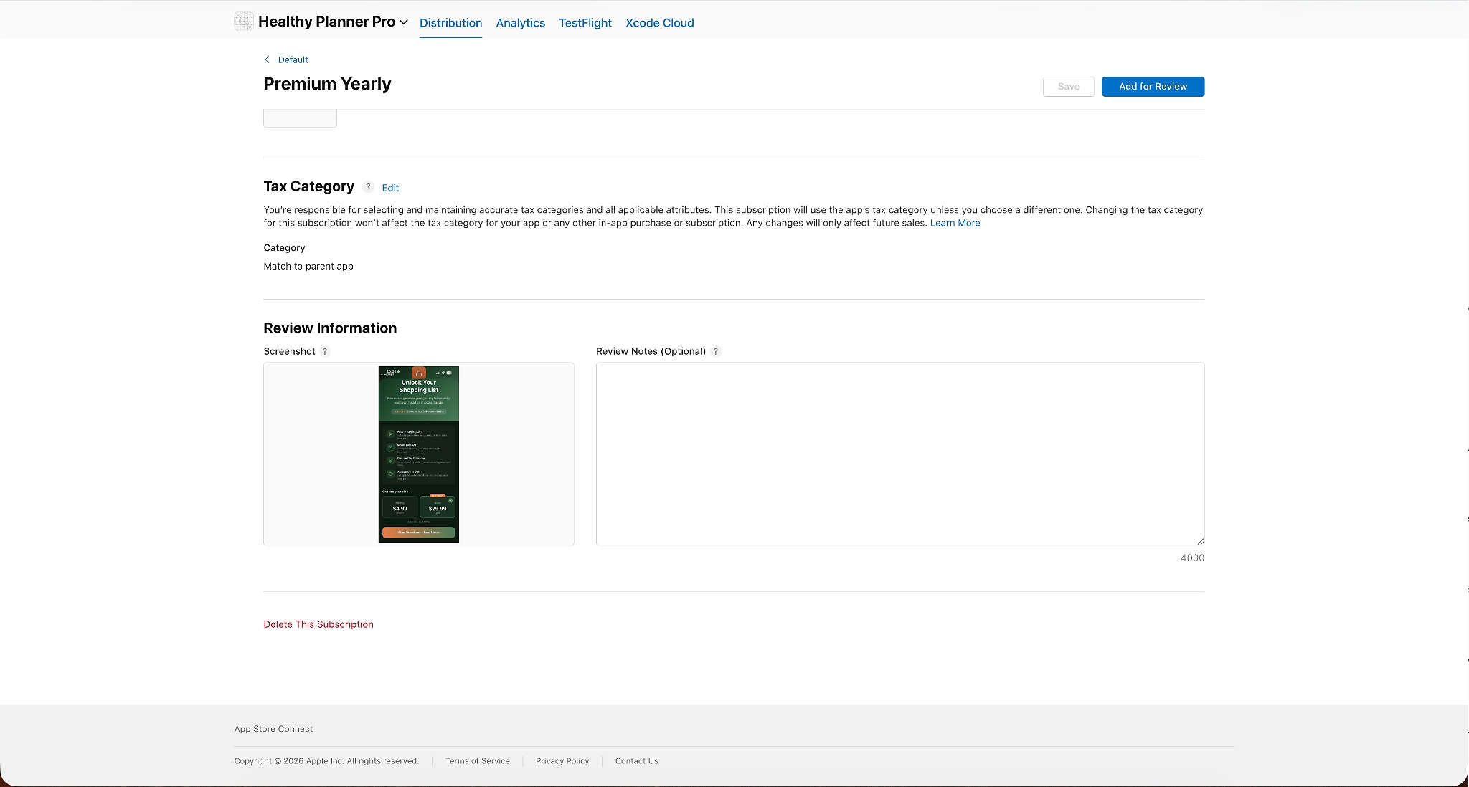Image resolution: width=1469 pixels, height=787 pixels.
Task: Click Edit next to Tax Category
Action: pyautogui.click(x=390, y=188)
